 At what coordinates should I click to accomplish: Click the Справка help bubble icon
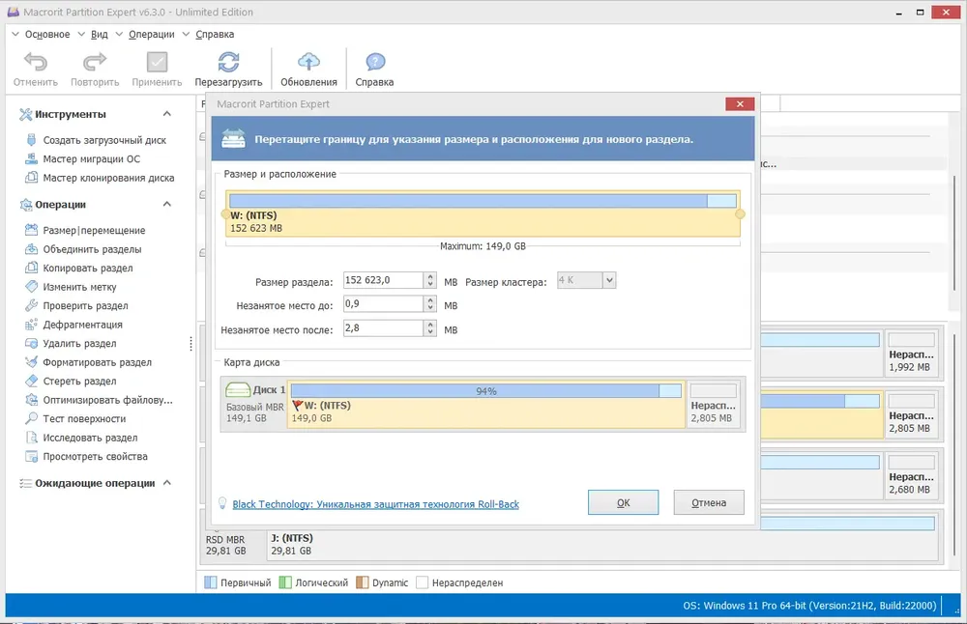375,62
